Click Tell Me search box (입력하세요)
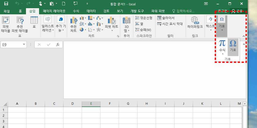Image resolution: width=257 pixels, height=128 pixels. click(x=183, y=11)
